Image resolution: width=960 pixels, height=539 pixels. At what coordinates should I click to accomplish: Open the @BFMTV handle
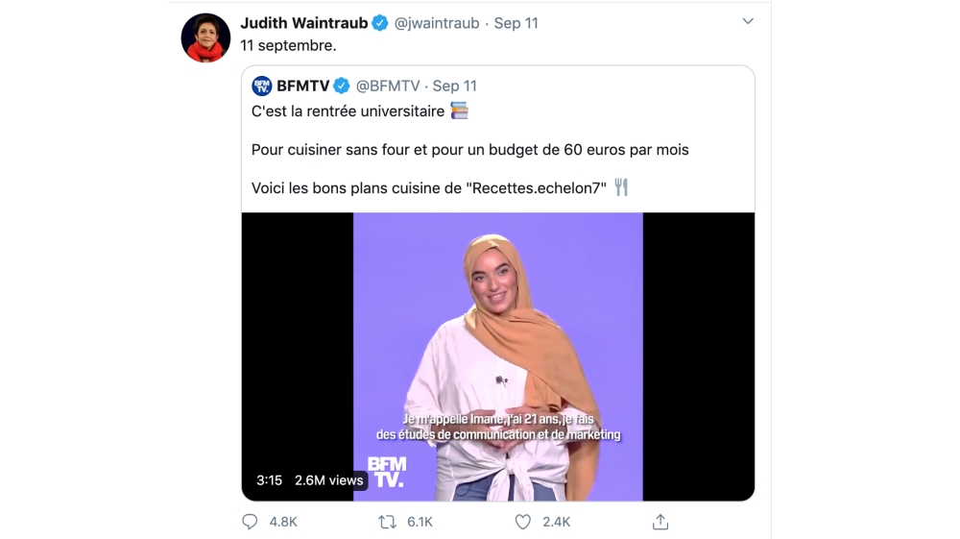click(x=388, y=86)
